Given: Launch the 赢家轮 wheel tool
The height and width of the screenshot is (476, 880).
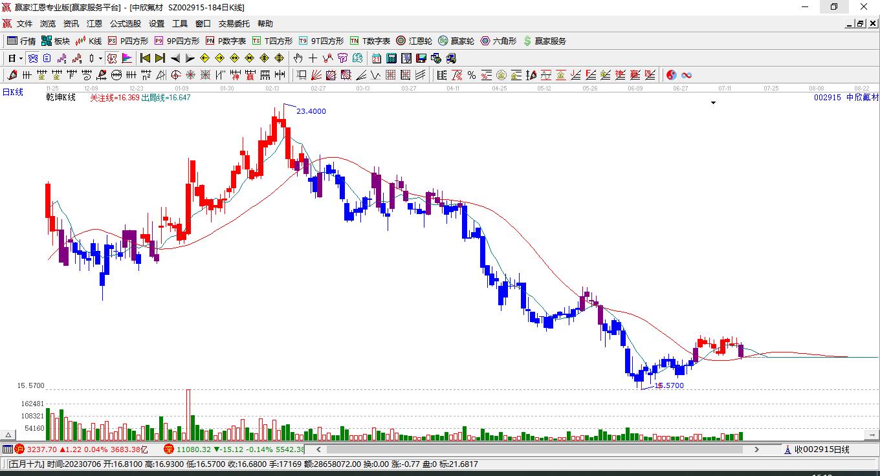Looking at the screenshot, I should pos(456,41).
